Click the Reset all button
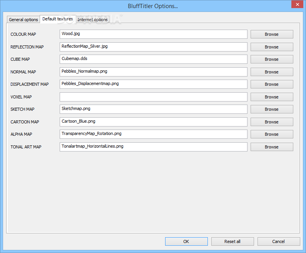 232,241
